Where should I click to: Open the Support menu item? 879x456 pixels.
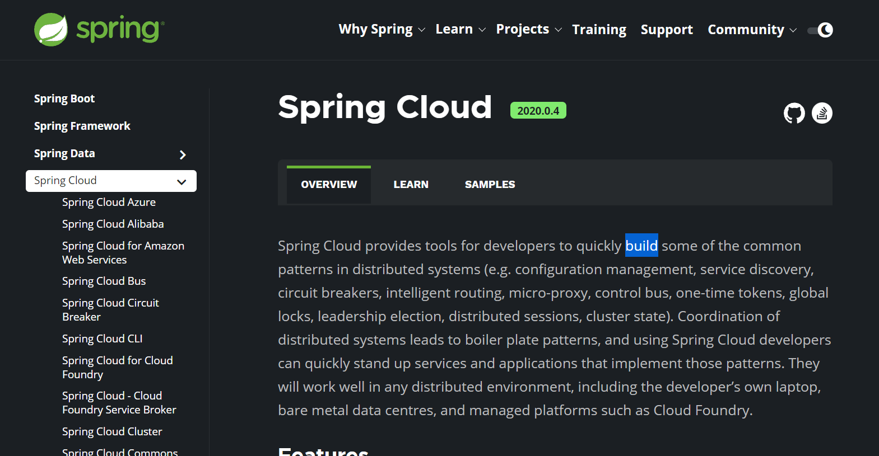click(667, 30)
